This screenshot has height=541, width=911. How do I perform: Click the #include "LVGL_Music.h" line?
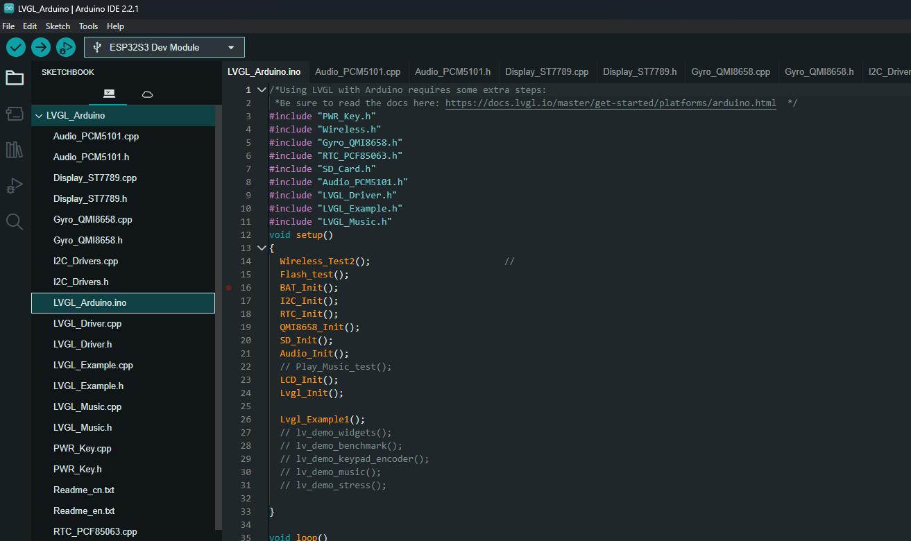coord(330,222)
